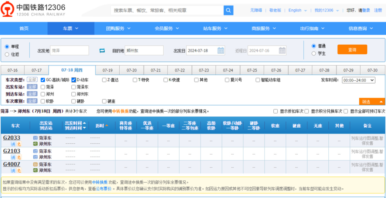Screen dimensions: 386x198
Task: Uncheck the GC-高铁/城际 train type checkbox
Action: tap(43, 80)
